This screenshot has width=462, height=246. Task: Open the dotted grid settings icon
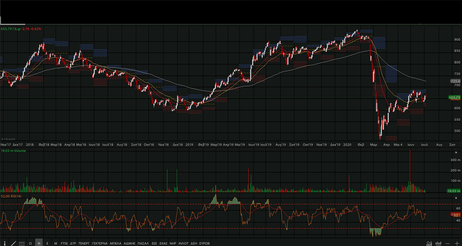click(x=22, y=243)
